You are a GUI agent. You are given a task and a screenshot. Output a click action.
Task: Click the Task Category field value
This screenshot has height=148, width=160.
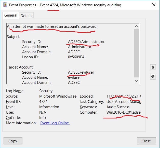(124, 102)
